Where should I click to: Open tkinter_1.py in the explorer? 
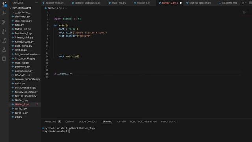(21, 100)
